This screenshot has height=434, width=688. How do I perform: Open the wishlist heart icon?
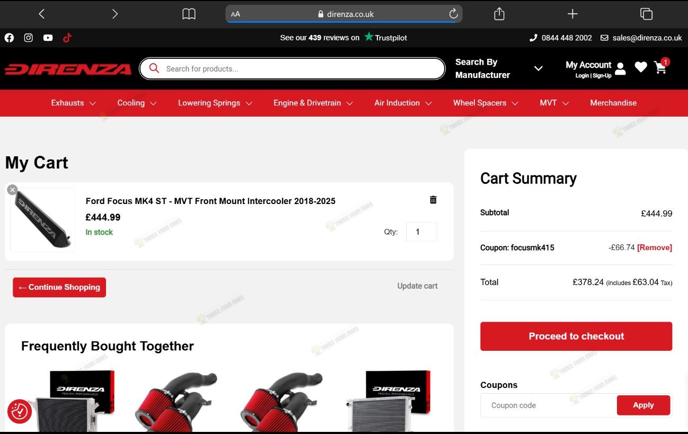pyautogui.click(x=641, y=67)
